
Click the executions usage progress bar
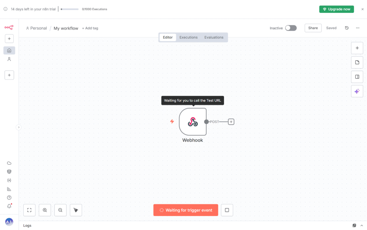coord(70,9)
